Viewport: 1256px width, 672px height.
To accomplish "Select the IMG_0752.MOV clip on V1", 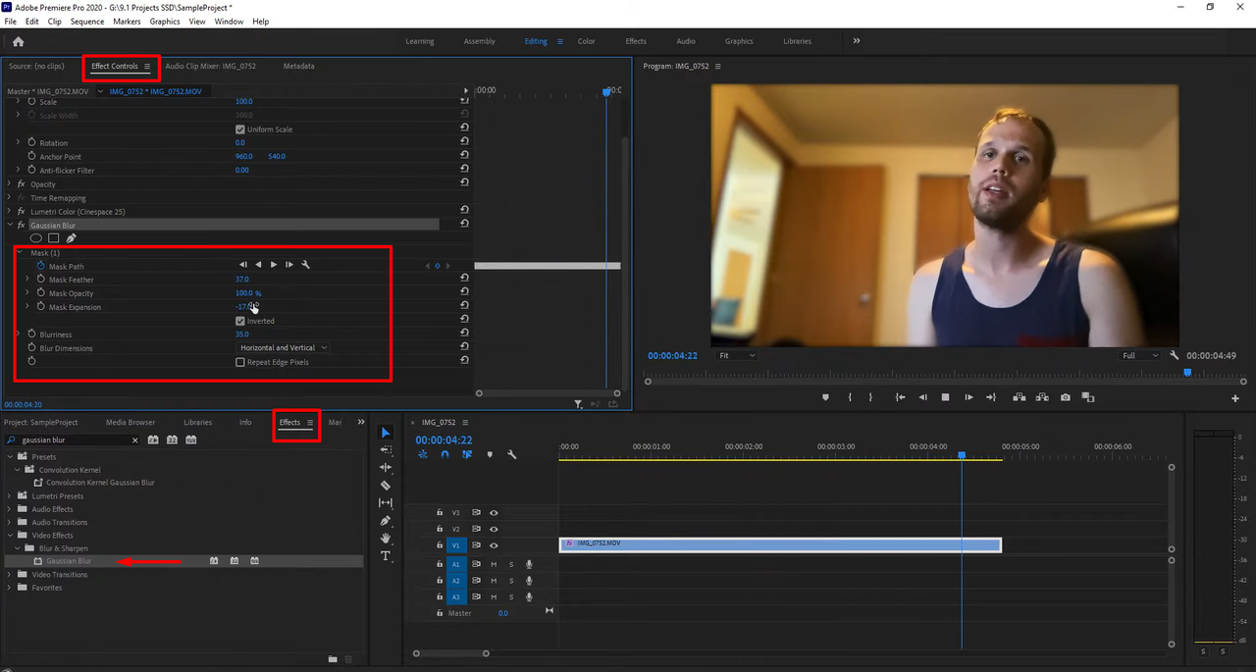I will [780, 544].
